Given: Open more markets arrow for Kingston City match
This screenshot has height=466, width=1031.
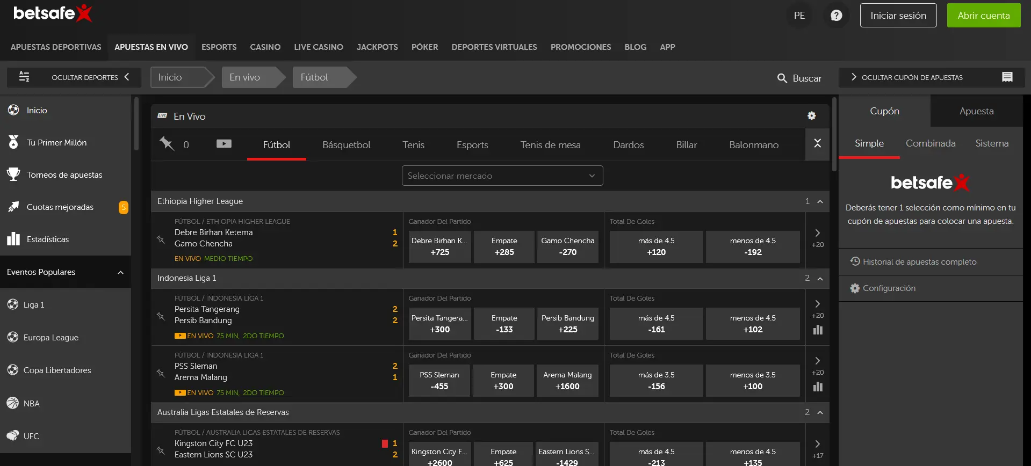Looking at the screenshot, I should 818,444.
